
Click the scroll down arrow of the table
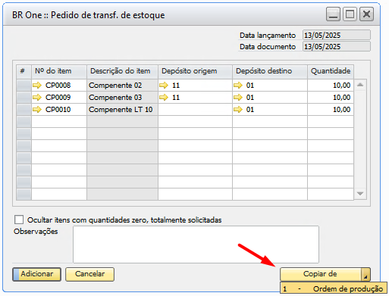tap(360, 194)
